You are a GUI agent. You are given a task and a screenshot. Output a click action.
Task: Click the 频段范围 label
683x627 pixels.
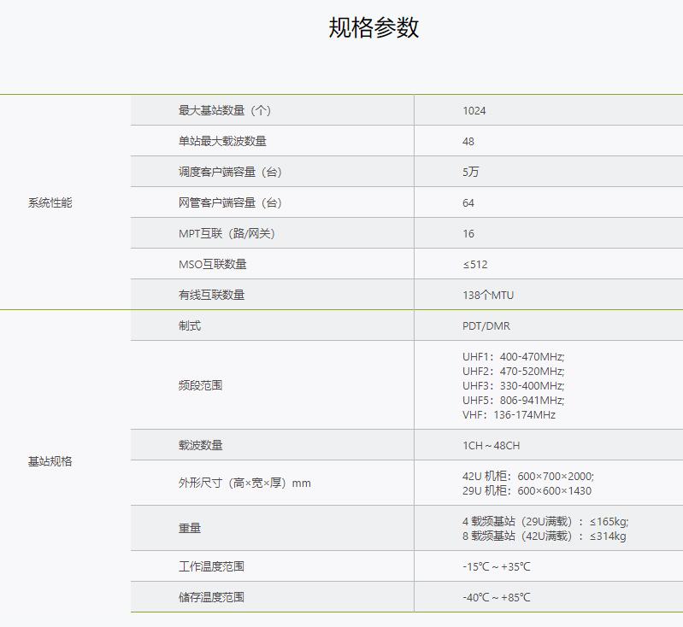coord(200,385)
